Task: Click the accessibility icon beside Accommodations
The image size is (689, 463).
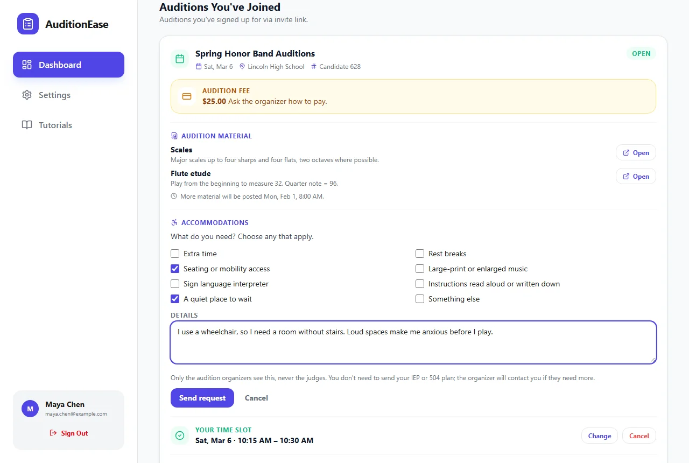Action: coord(174,222)
